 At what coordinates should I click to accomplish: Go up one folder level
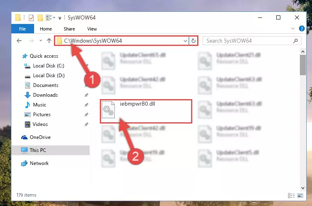tap(49, 41)
